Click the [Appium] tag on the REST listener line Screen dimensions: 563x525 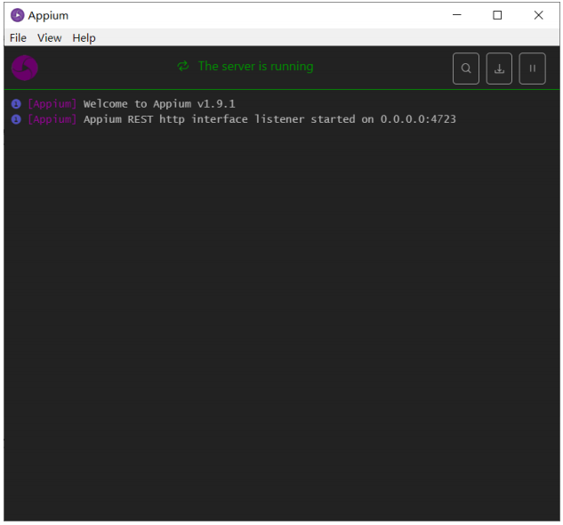52,119
